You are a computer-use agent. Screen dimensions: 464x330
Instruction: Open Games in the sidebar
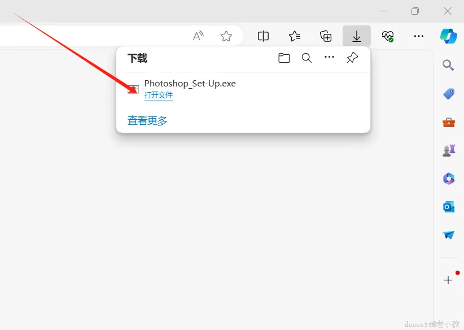click(x=448, y=150)
